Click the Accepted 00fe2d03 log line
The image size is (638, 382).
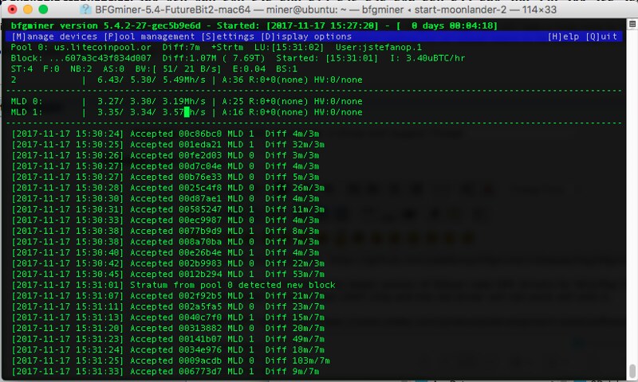[165, 155]
